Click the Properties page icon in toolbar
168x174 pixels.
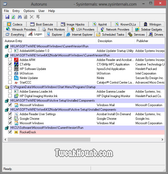click(x=26, y=17)
